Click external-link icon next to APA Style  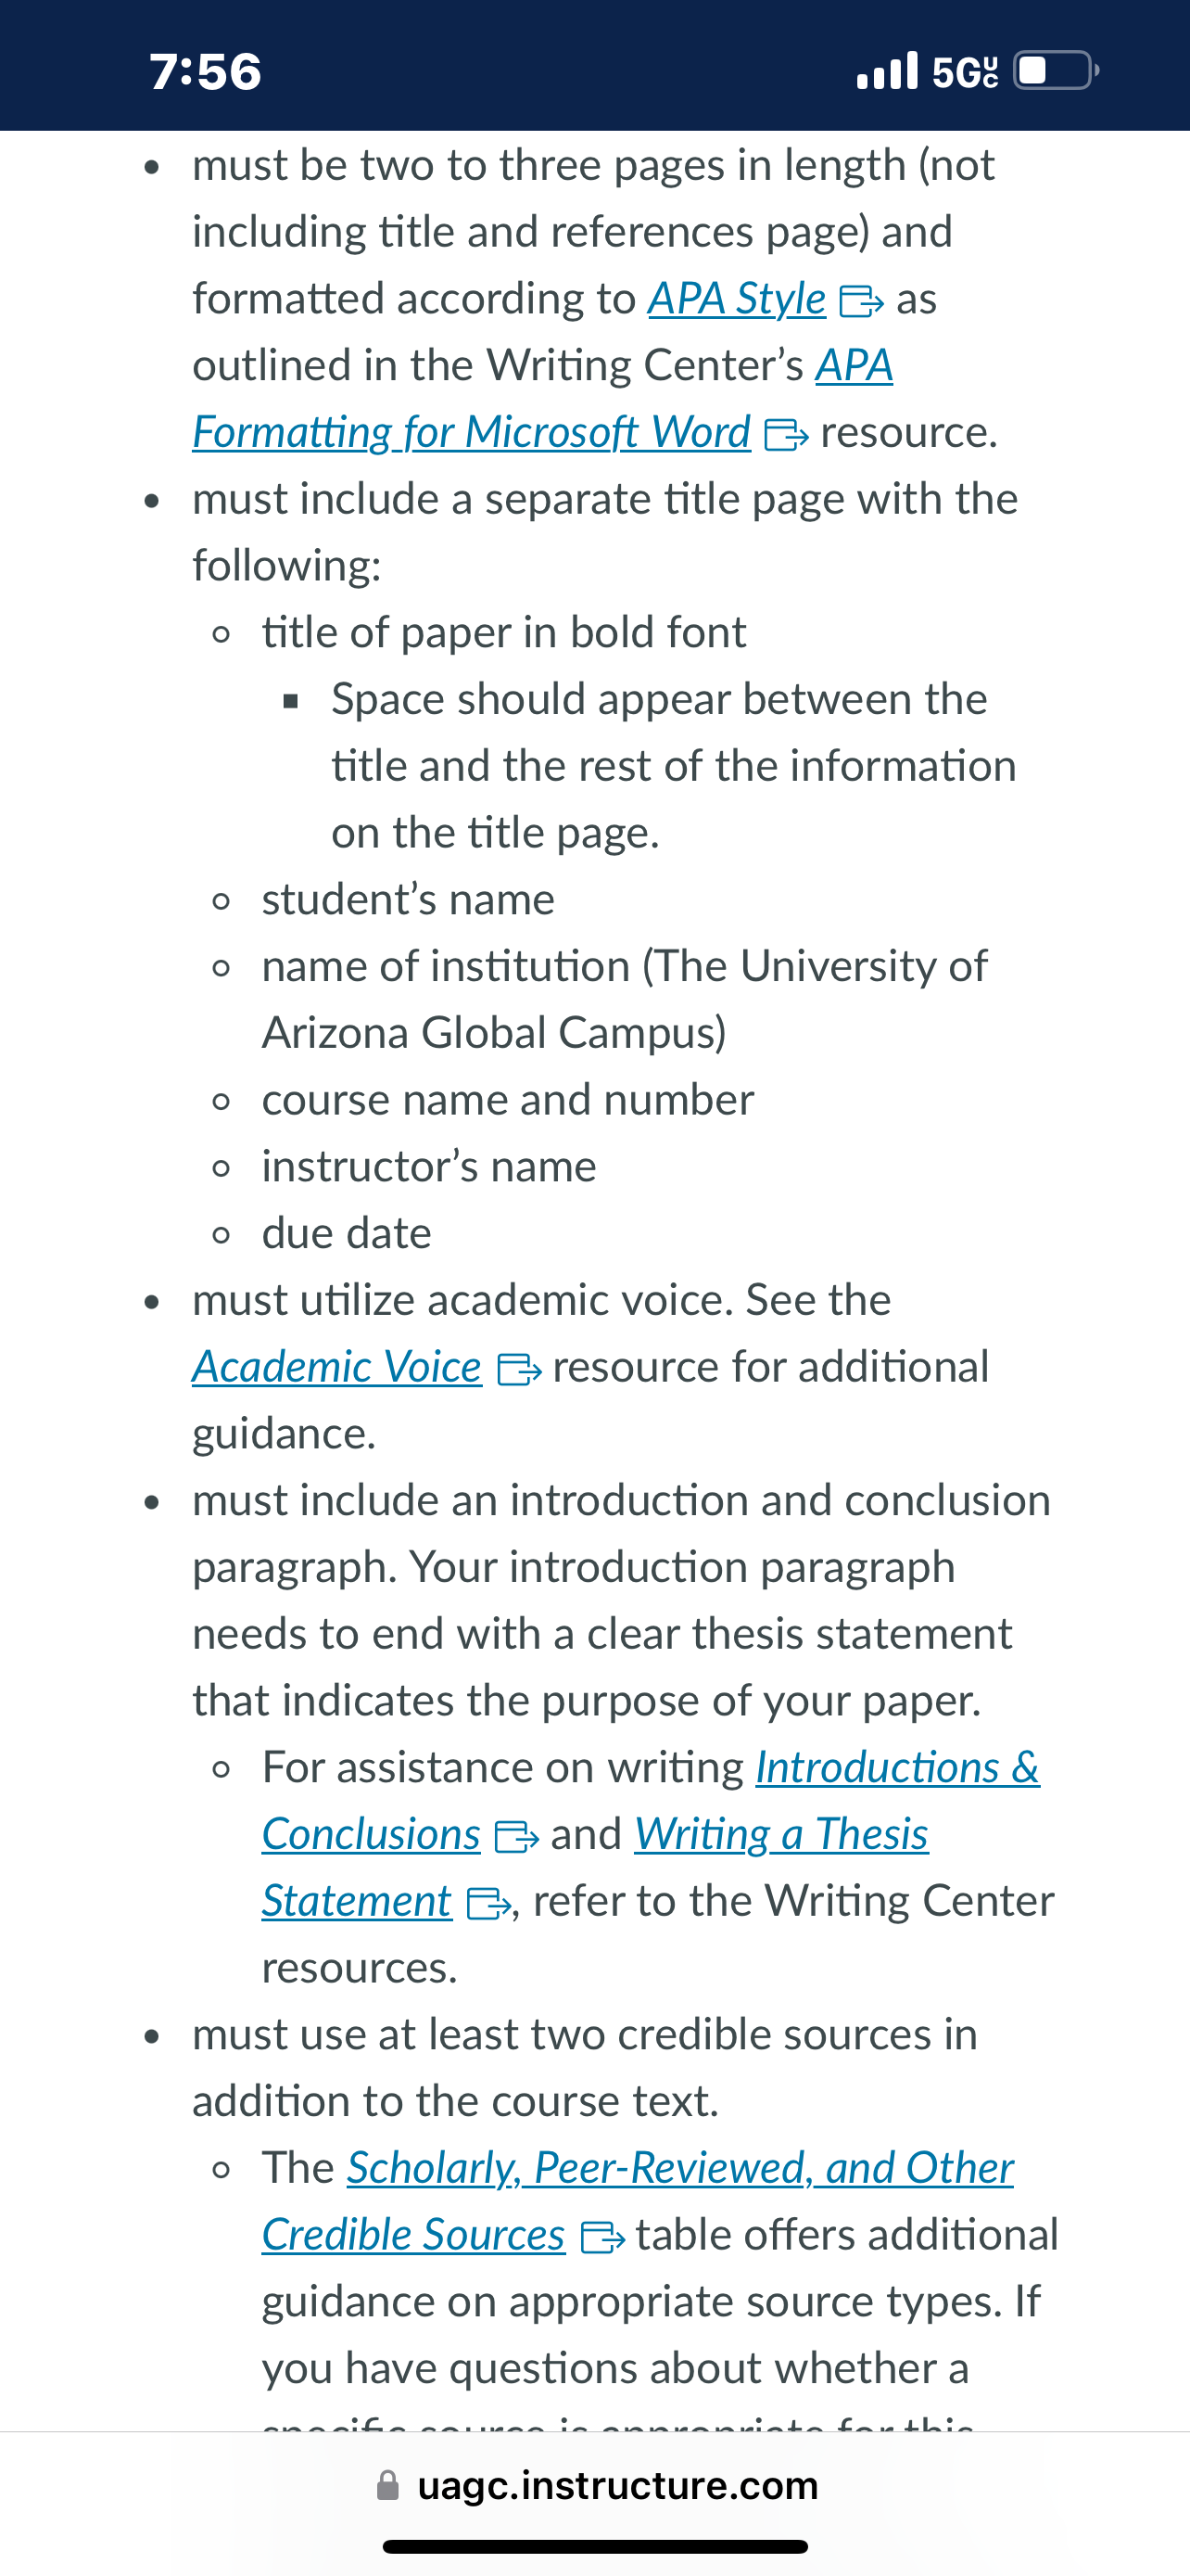pos(860,301)
